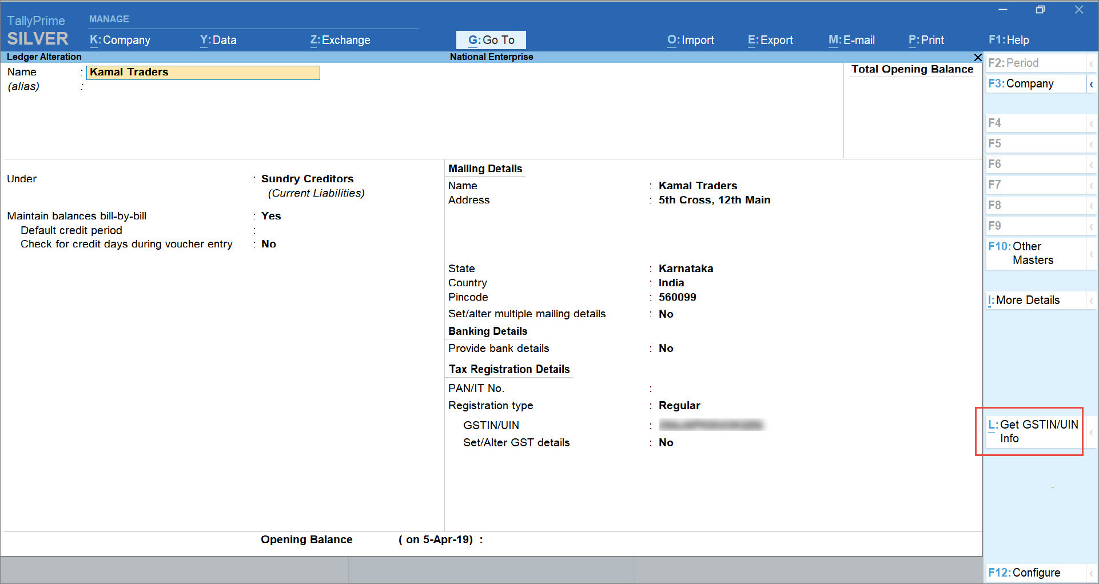
Task: Expand the arrow beside I: More Details
Action: pos(1091,301)
